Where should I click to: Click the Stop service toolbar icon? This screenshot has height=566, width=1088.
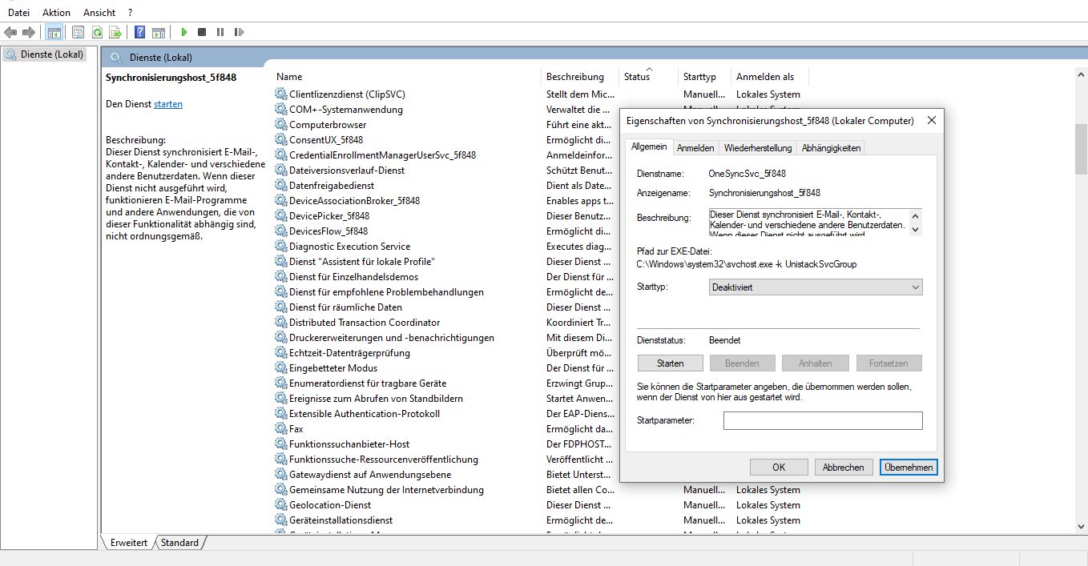[202, 32]
